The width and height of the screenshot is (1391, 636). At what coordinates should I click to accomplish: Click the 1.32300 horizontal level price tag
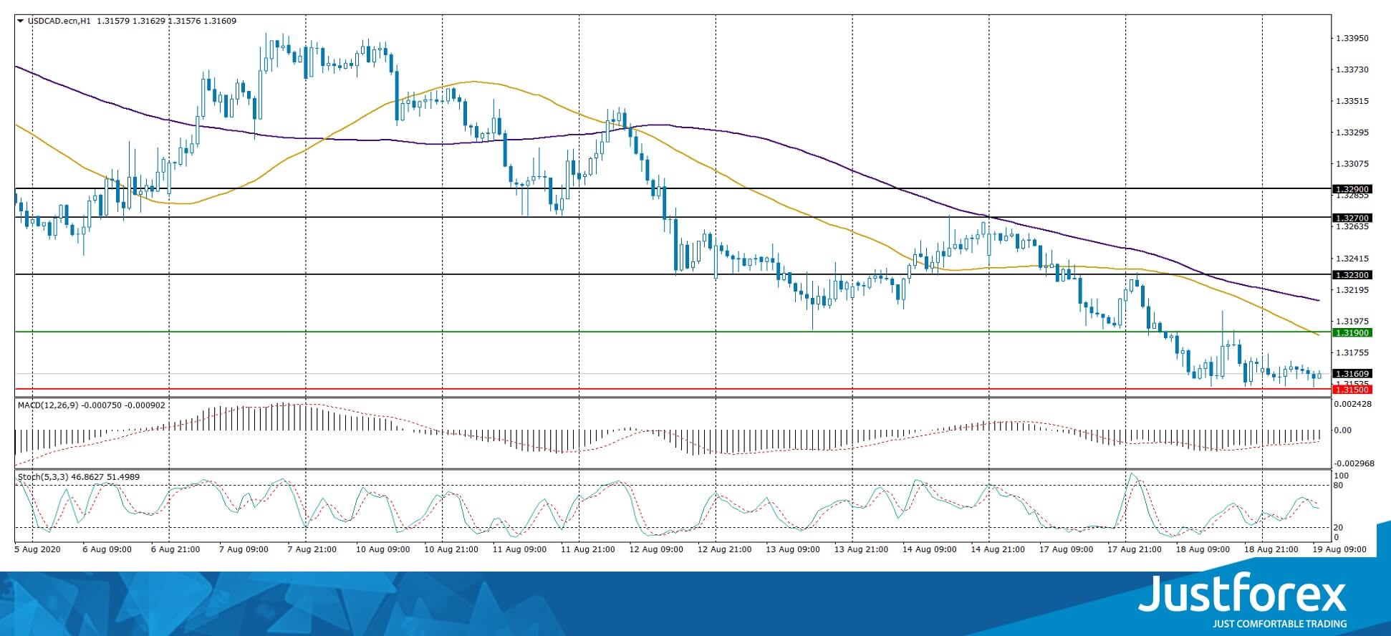point(1352,275)
